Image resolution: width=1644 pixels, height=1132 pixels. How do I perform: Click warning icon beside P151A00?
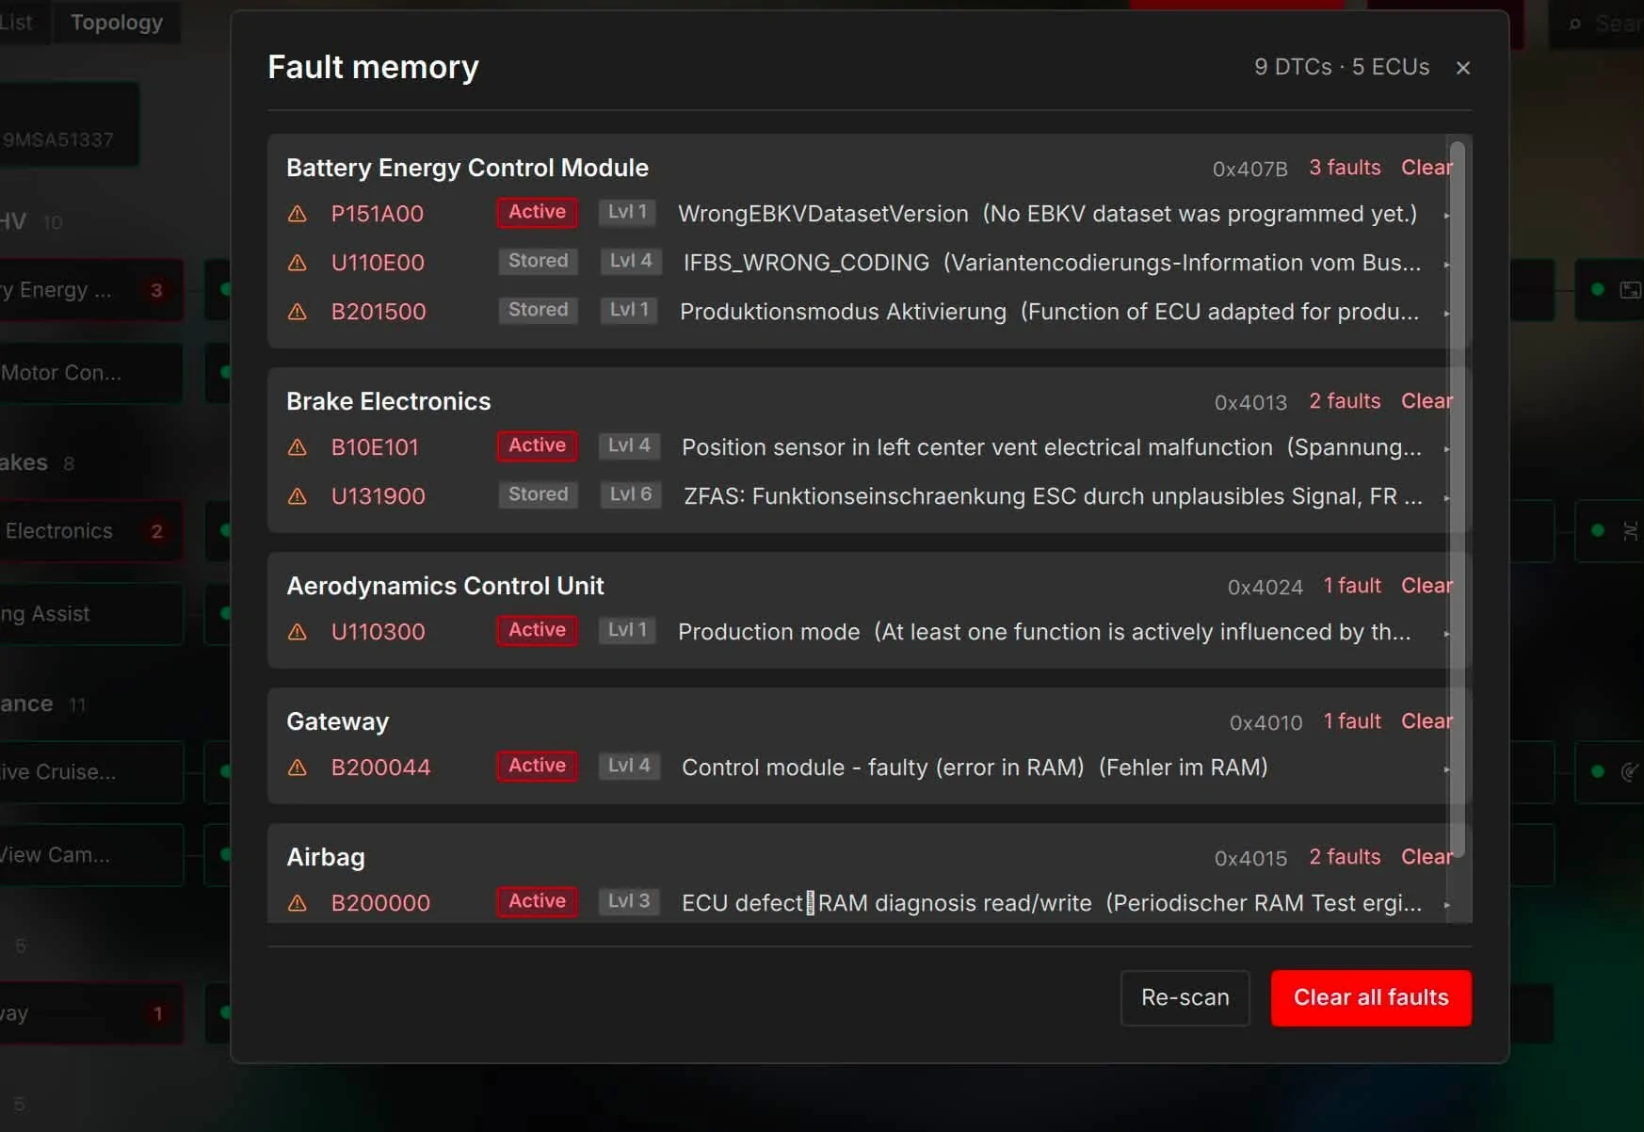[298, 214]
